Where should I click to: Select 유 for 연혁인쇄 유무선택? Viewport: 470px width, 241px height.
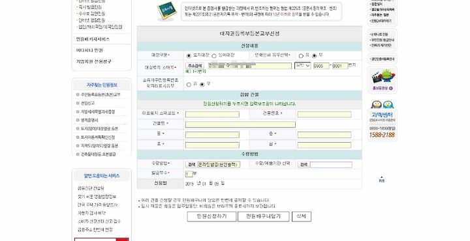[x=301, y=56]
